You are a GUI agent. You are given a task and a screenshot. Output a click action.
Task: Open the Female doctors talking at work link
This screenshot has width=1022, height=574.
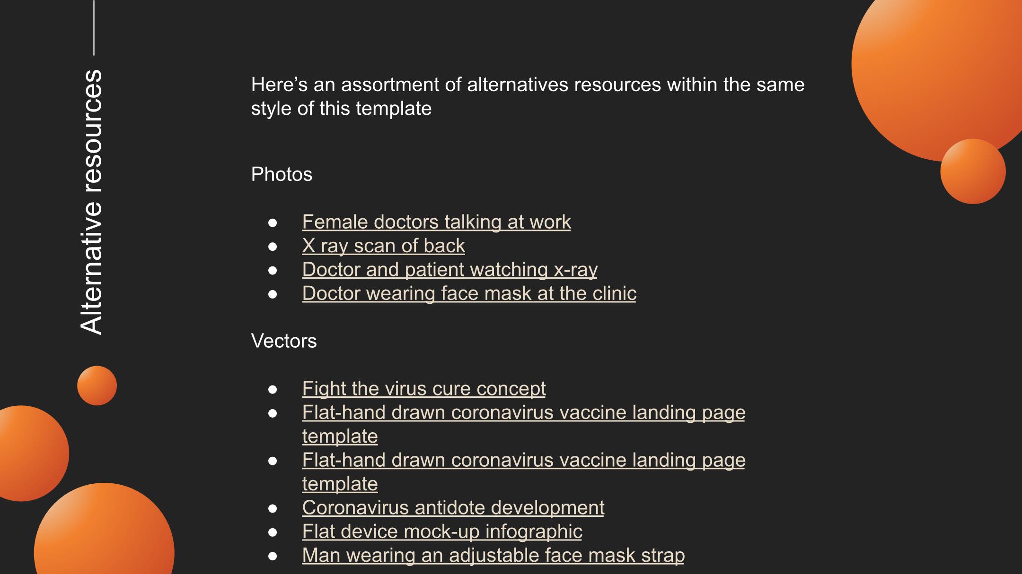[436, 222]
